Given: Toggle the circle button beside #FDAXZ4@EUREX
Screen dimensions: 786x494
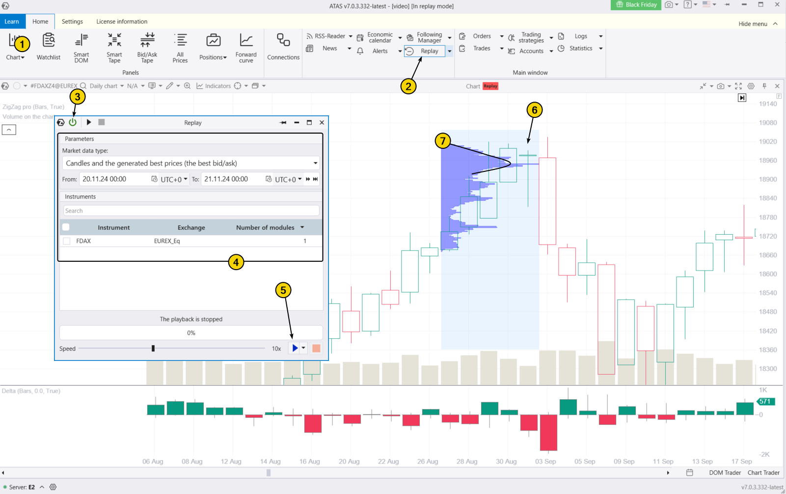Looking at the screenshot, I should 17,86.
